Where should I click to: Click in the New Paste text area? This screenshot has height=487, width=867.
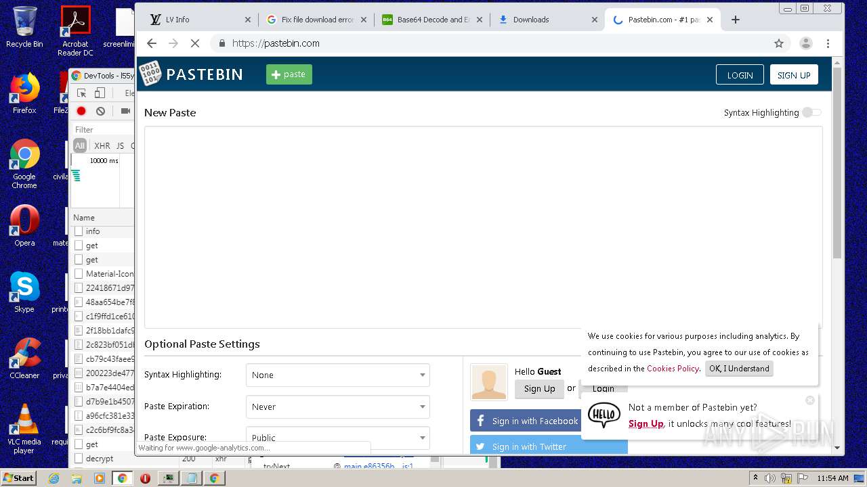pos(483,227)
